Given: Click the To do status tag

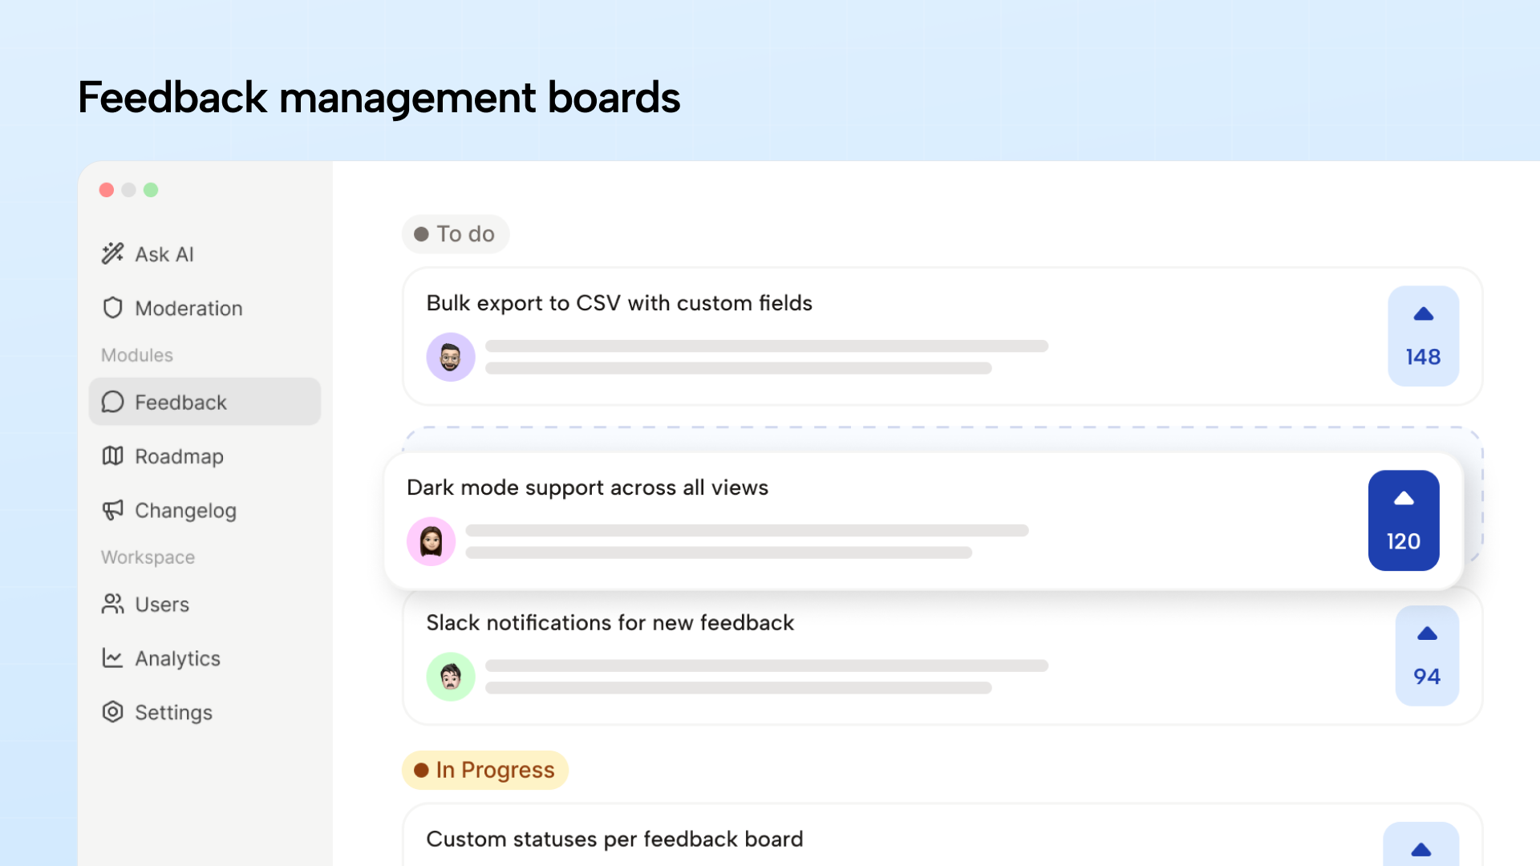Looking at the screenshot, I should pyautogui.click(x=456, y=234).
